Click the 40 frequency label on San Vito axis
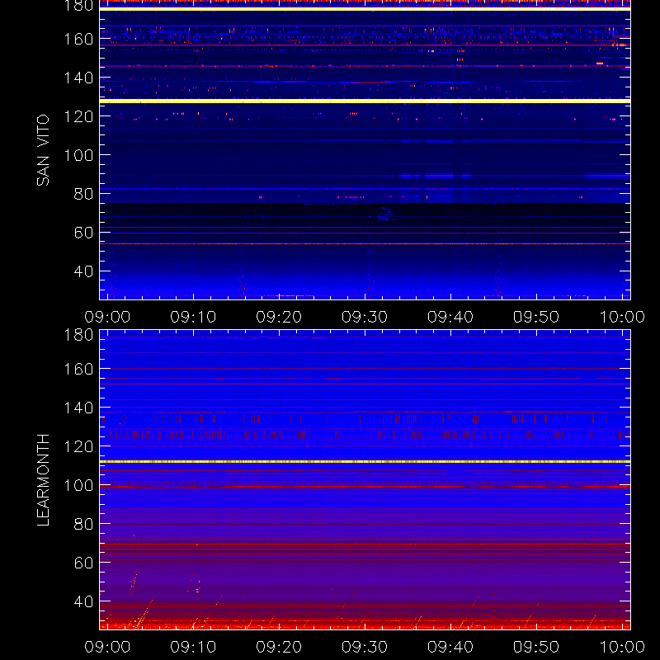Image resolution: width=660 pixels, height=660 pixels. pyautogui.click(x=84, y=271)
